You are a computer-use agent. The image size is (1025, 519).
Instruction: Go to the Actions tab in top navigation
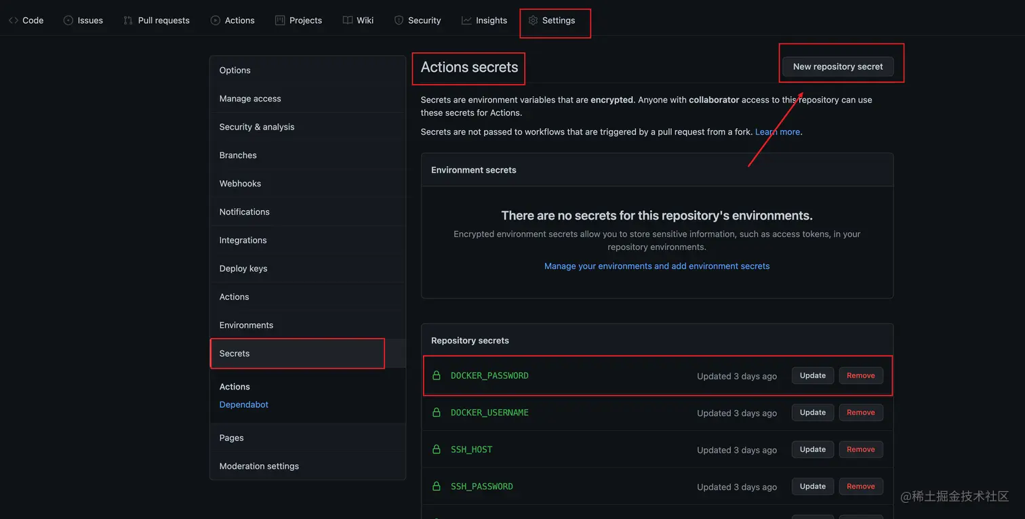(x=233, y=20)
